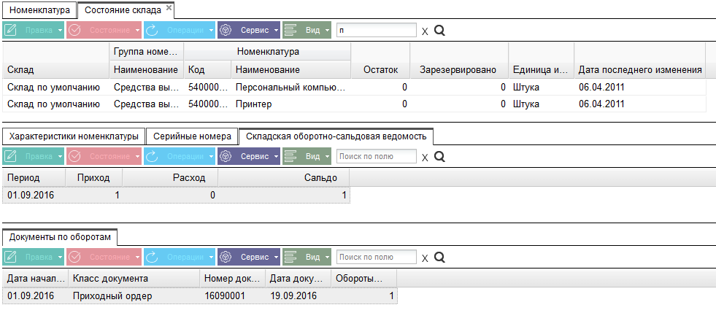Viewport: 716px width, 313px height.
Task: Clear the top search field with X
Action: coord(425,31)
